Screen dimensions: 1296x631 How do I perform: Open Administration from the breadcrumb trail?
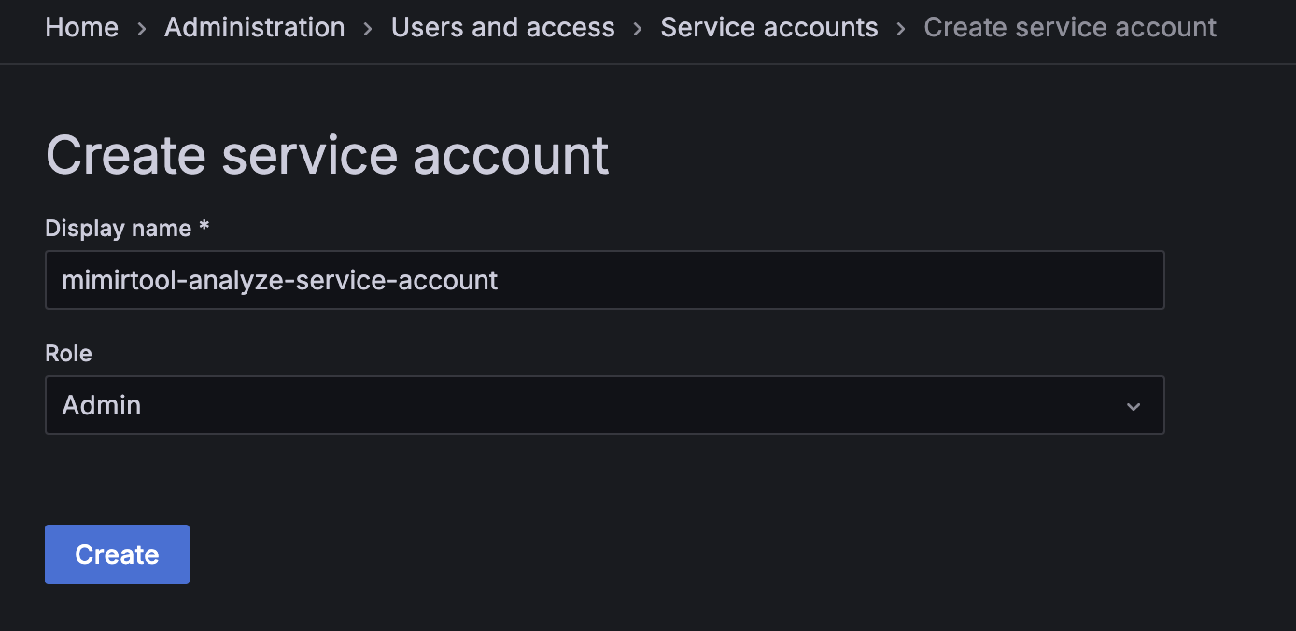tap(254, 28)
